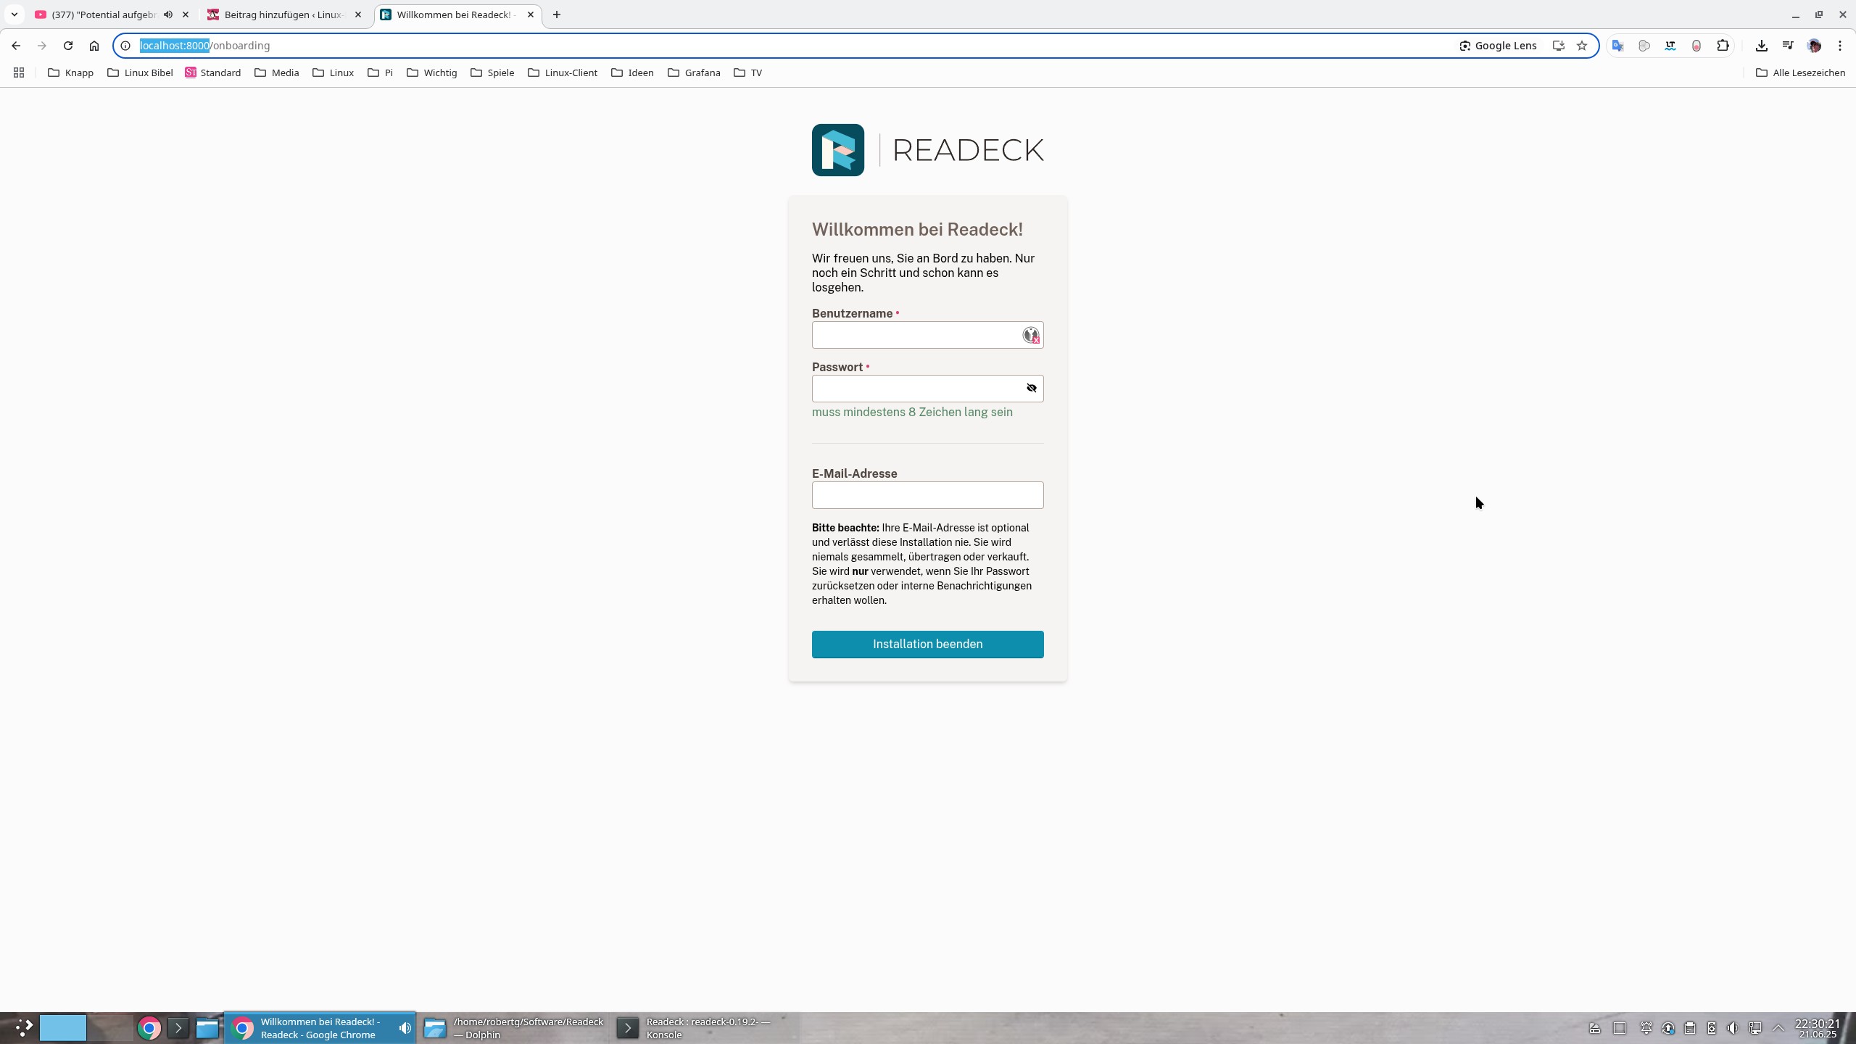Viewport: 1856px width, 1044px height.
Task: Open a new browser tab
Action: [557, 14]
